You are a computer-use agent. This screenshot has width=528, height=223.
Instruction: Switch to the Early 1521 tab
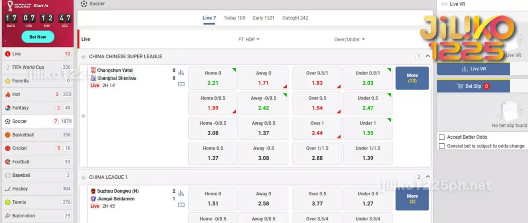[x=263, y=18]
